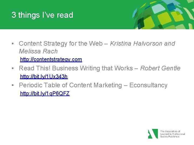
Task: Open the bit.ly/1qP6QFZ link
Action: point(45,93)
